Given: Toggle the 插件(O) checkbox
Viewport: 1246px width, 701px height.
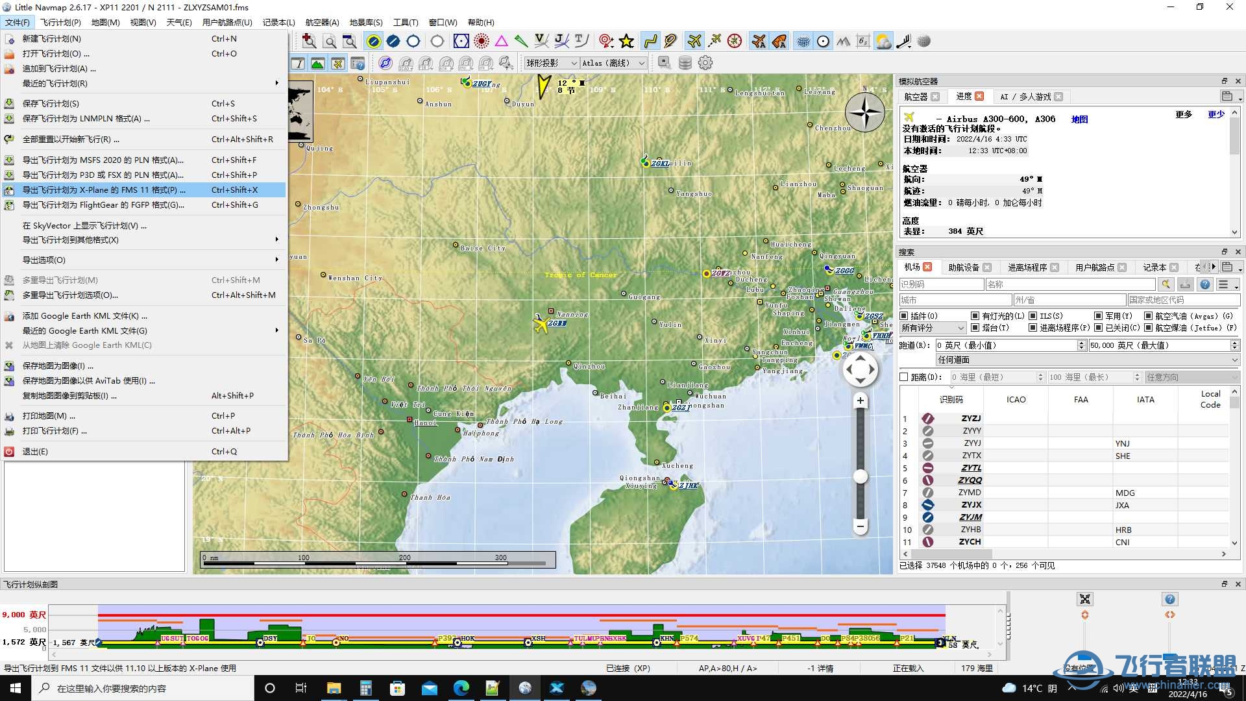Looking at the screenshot, I should click(904, 316).
